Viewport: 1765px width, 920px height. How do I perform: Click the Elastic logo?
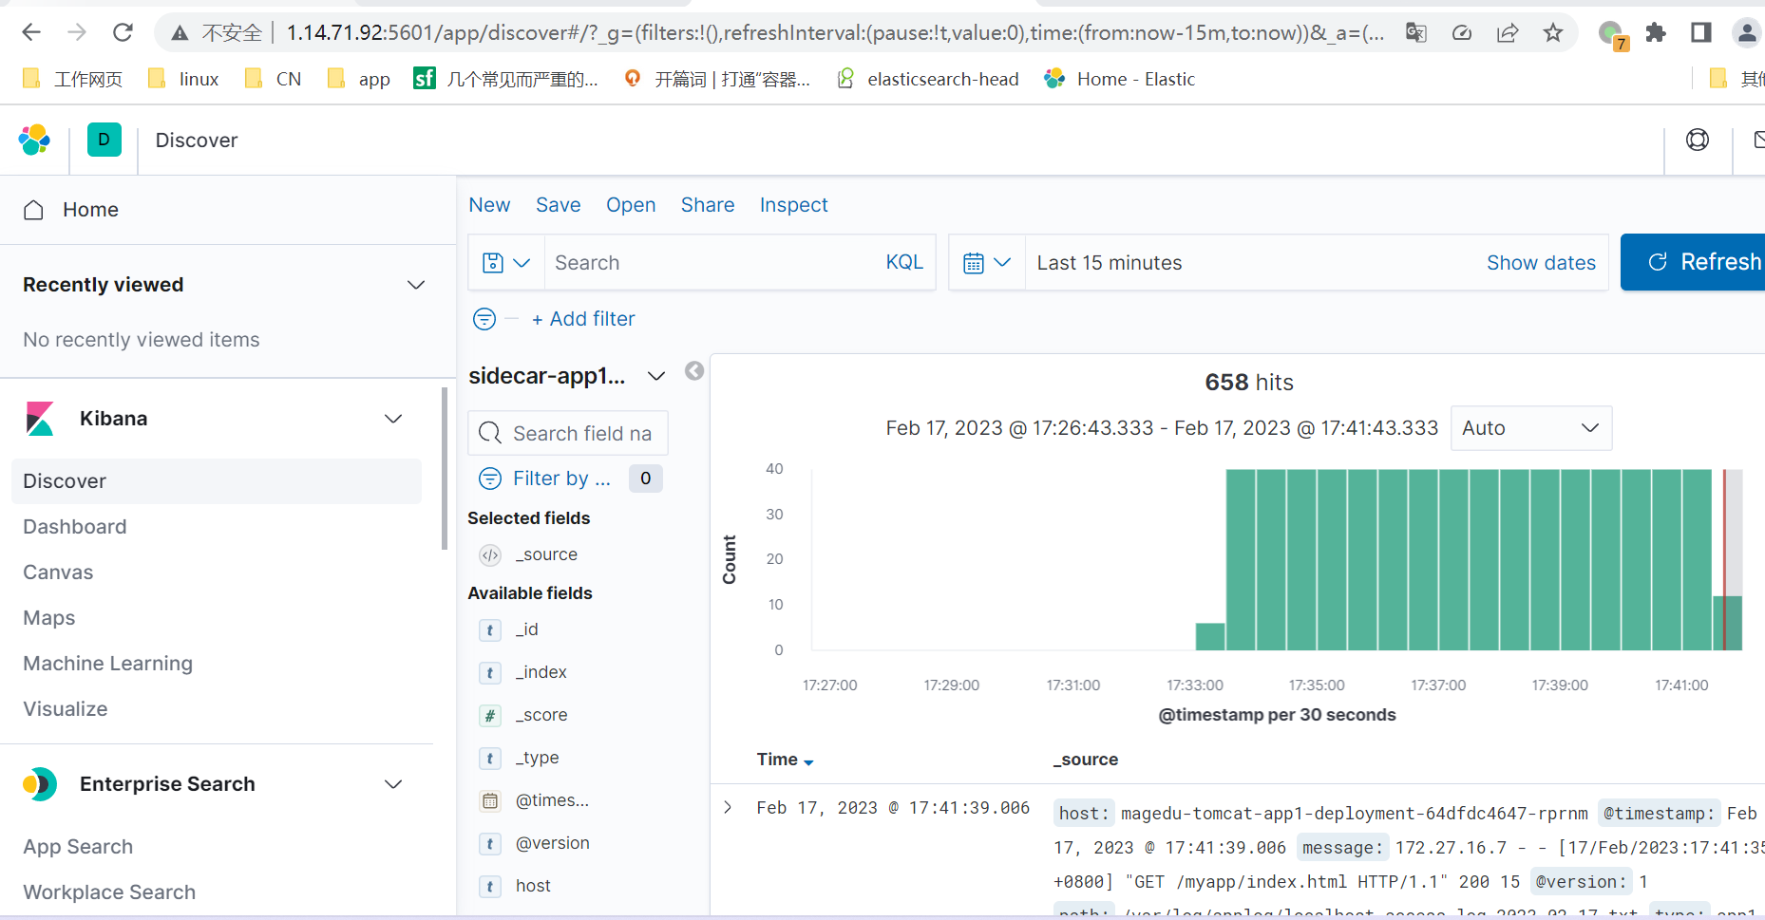point(34,140)
